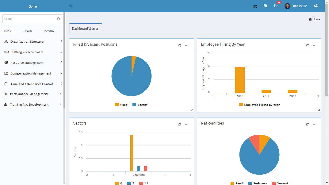Switch to the Recent tab
This screenshot has height=185, width=329.
(x=28, y=31)
